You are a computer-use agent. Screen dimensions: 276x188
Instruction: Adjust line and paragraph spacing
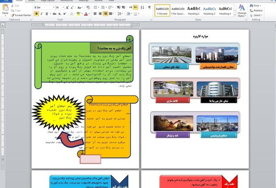pos(120,14)
